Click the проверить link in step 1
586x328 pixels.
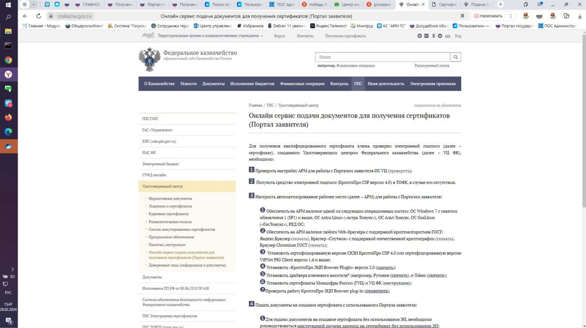tap(399, 171)
